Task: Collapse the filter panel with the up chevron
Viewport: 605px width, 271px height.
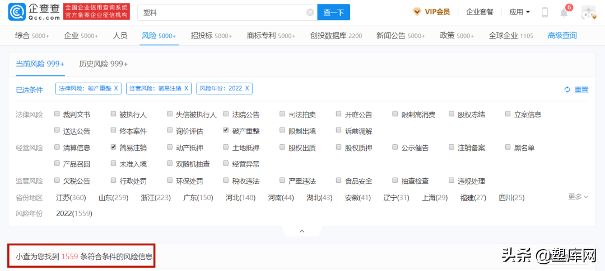Action: [302, 231]
